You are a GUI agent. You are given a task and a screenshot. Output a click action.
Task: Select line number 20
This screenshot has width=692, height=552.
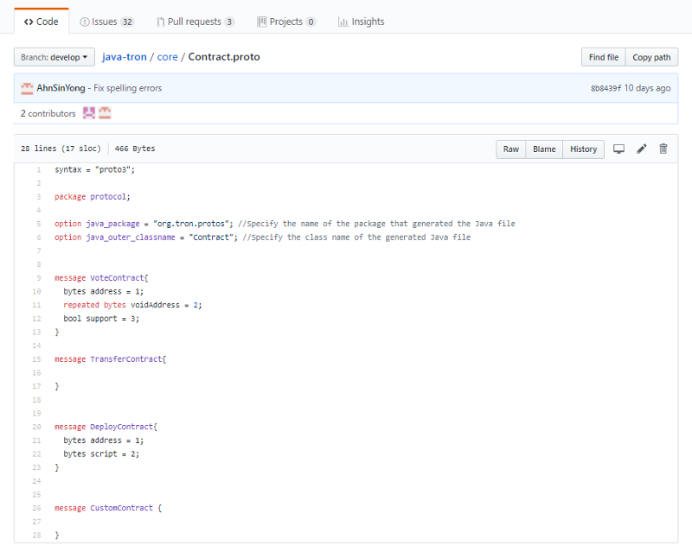tap(36, 427)
